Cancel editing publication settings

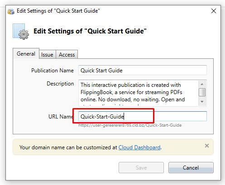pyautogui.click(x=191, y=168)
